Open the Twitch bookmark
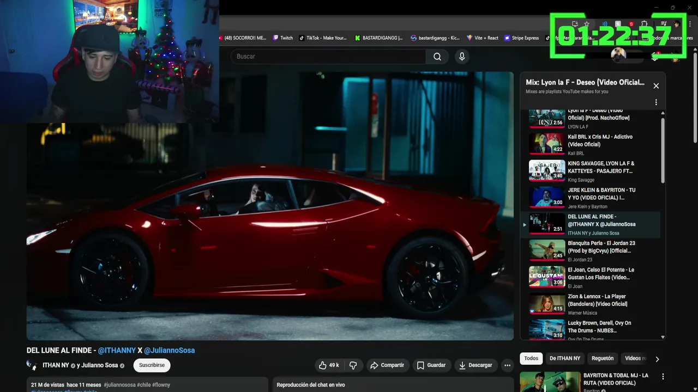 click(282, 38)
